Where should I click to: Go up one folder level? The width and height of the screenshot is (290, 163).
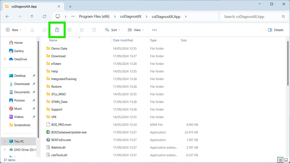[32, 17]
